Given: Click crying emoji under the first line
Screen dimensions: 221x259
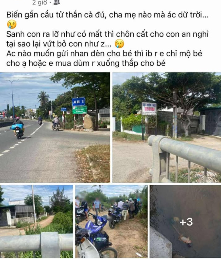Looking at the screenshot, I should coord(12,24).
